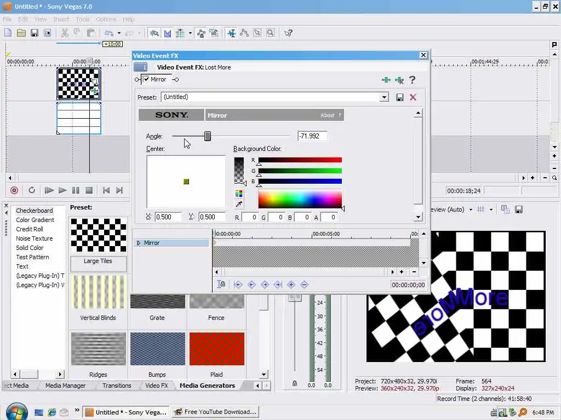Toggle the RGB/HSL color mode icon
The width and height of the screenshot is (561, 420).
[x=239, y=194]
